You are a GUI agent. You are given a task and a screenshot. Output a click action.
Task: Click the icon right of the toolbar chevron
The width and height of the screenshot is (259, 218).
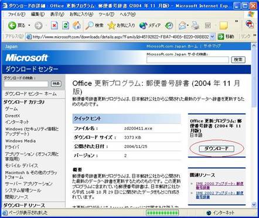[249, 24]
